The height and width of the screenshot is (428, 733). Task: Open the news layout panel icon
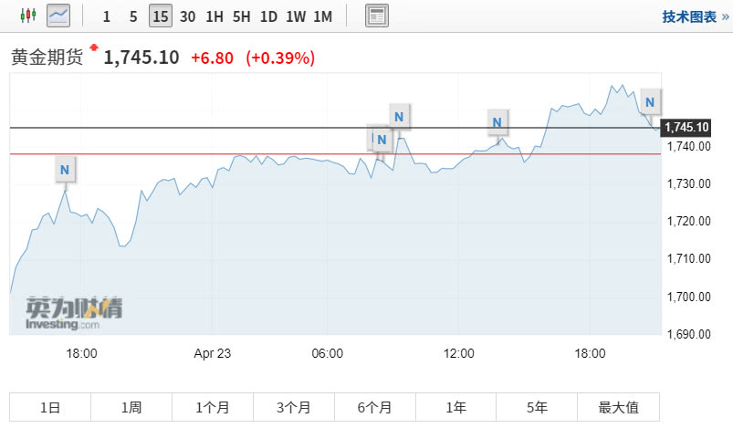coord(376,16)
